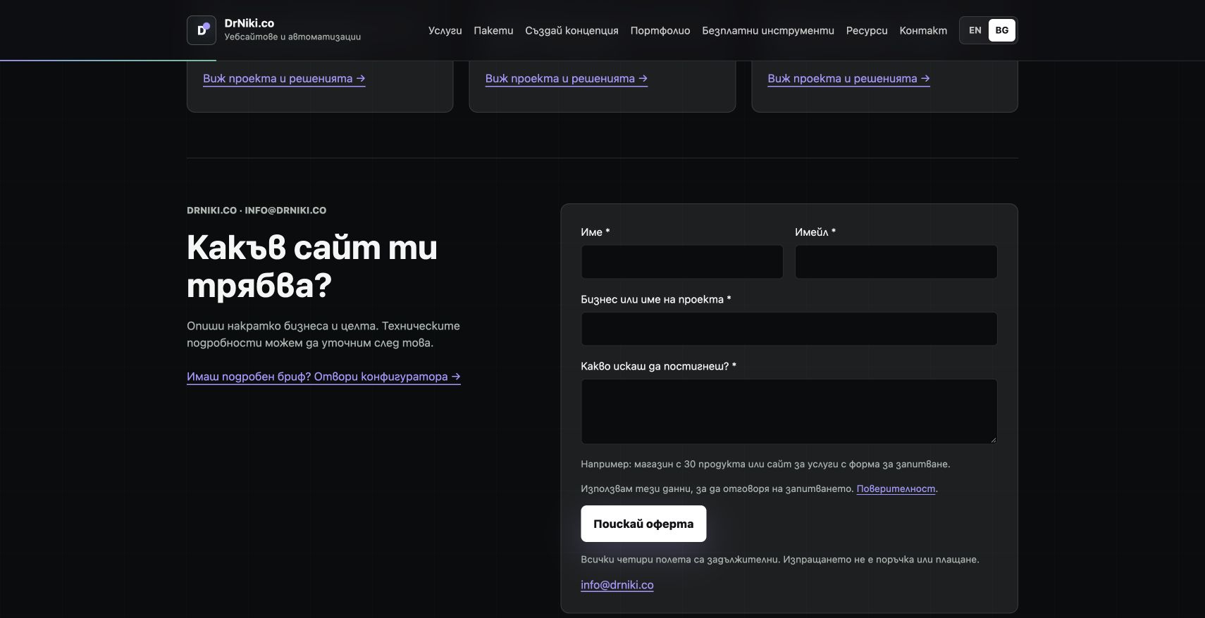The width and height of the screenshot is (1205, 618).
Task: Focus the Имейл input field
Action: coord(896,262)
